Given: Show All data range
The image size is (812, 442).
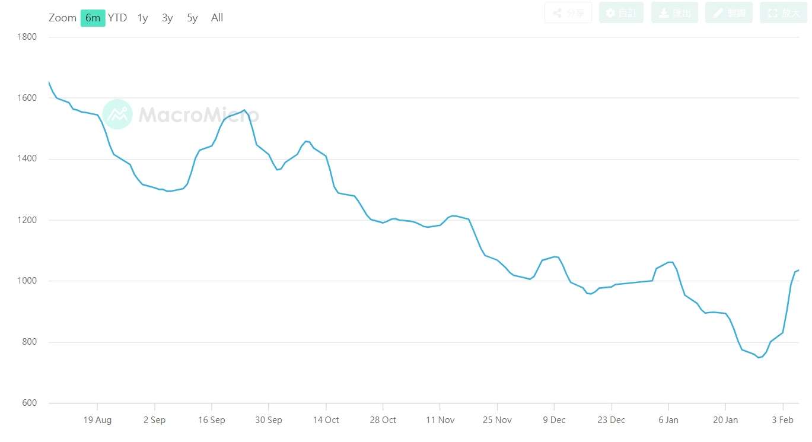Looking at the screenshot, I should (217, 18).
